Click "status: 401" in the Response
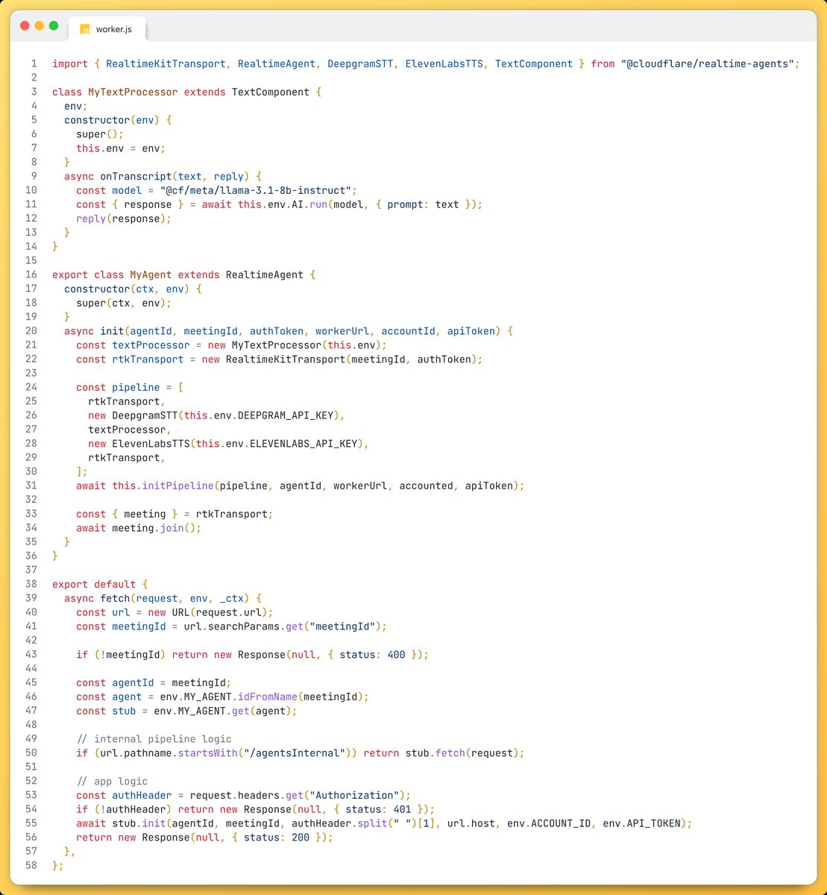Viewport: 827px width, 895px height. point(378,809)
